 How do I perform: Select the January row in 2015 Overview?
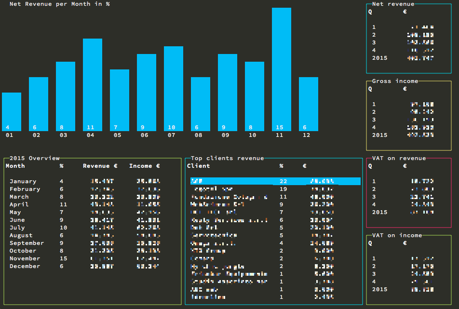click(85, 181)
